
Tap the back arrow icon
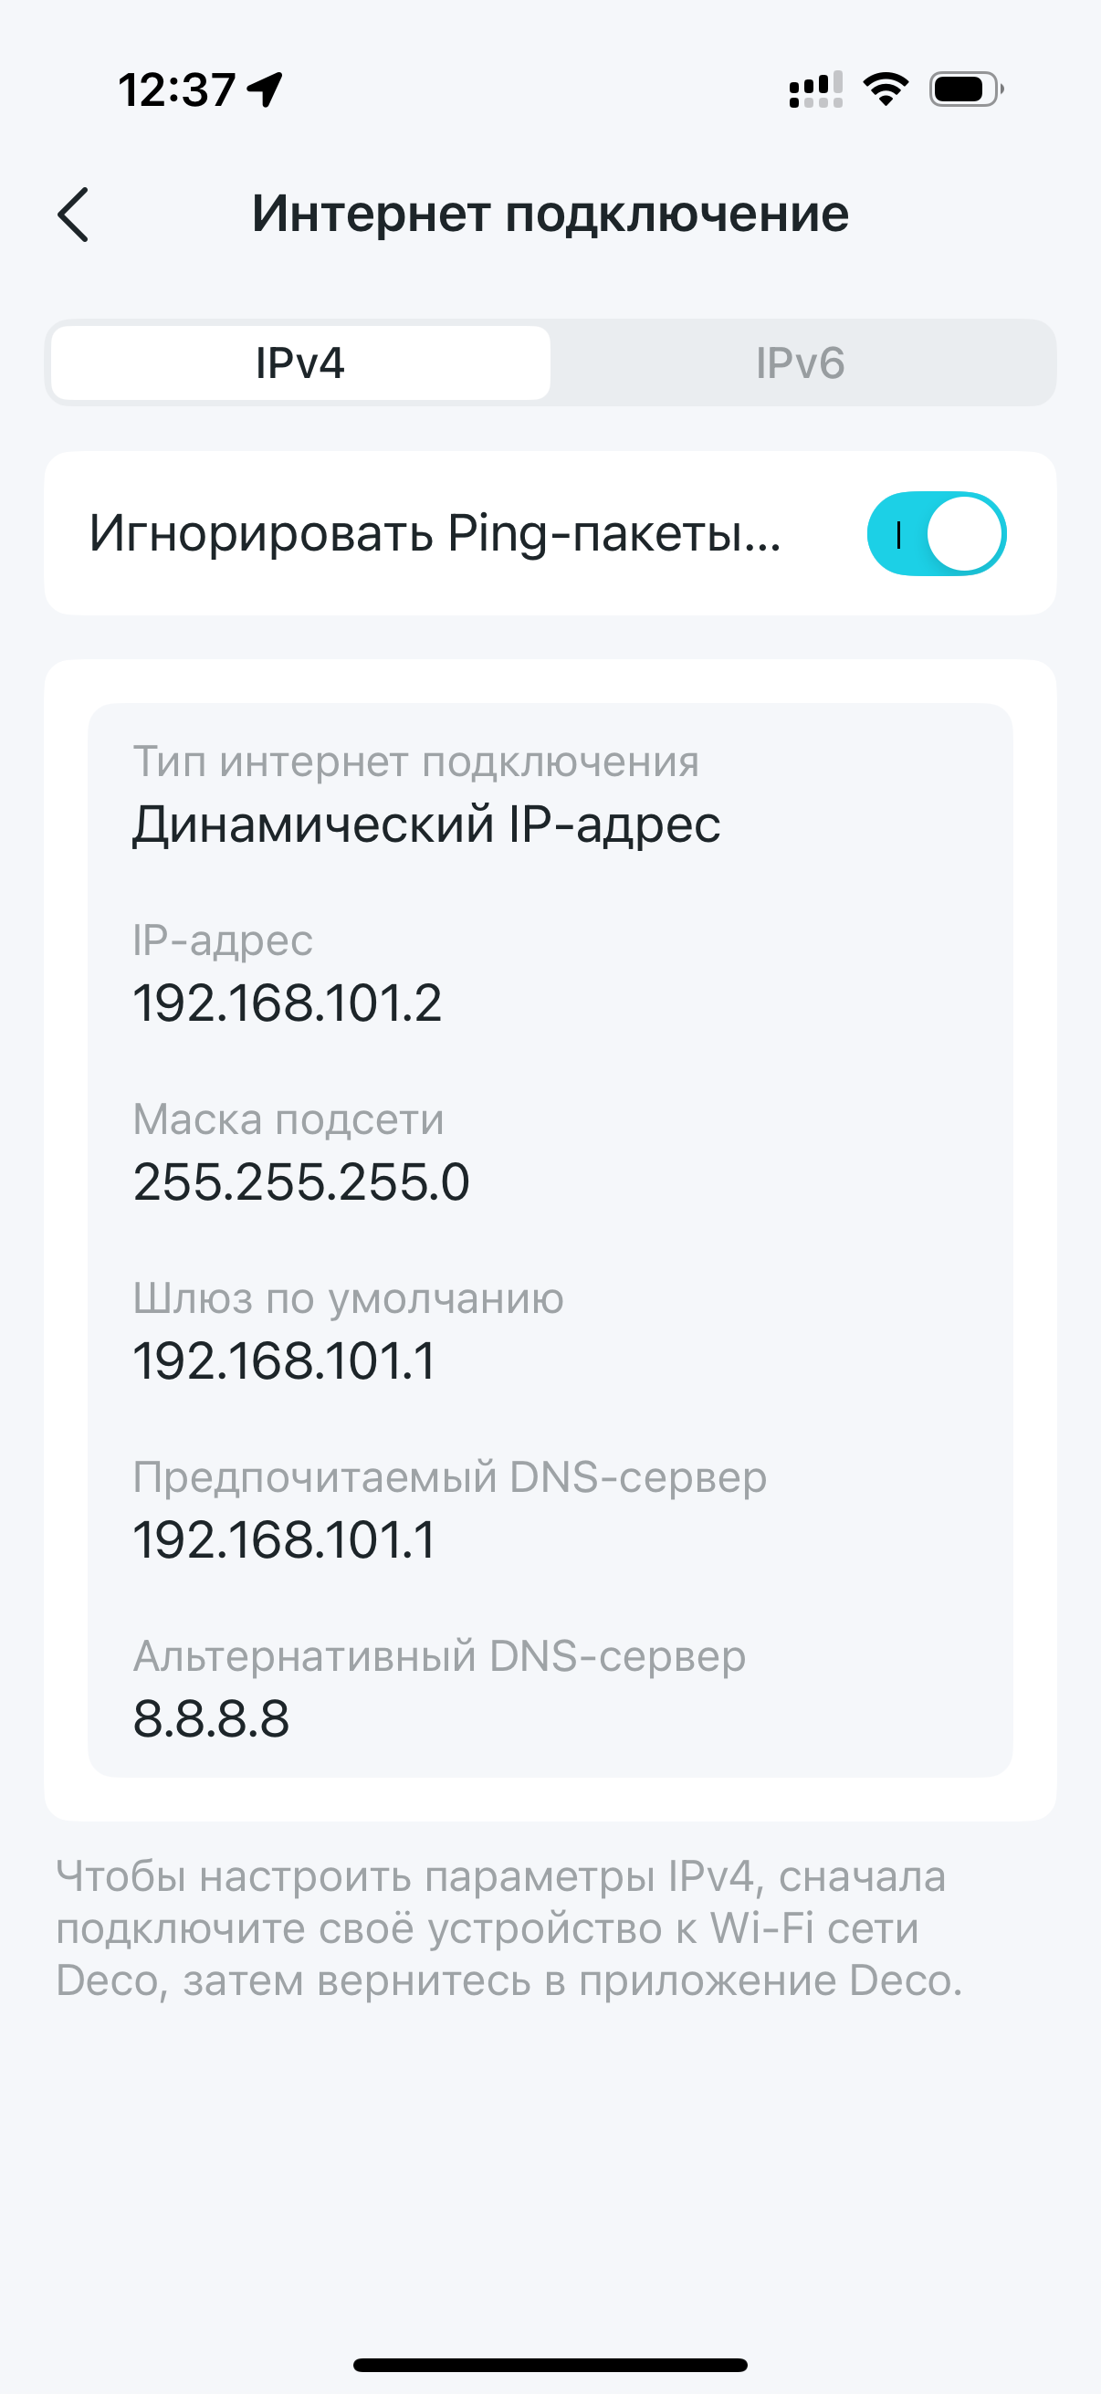(73, 215)
